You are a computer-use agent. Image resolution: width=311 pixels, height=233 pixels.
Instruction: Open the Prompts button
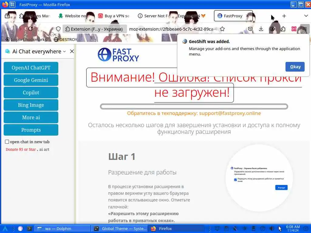tap(31, 130)
